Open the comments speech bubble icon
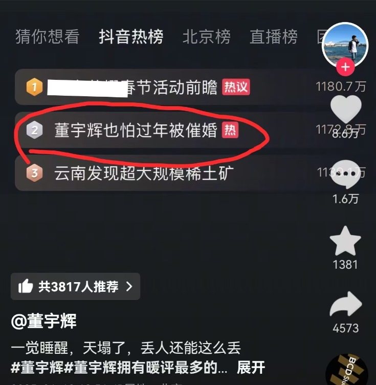376x385 pixels. pos(346,174)
